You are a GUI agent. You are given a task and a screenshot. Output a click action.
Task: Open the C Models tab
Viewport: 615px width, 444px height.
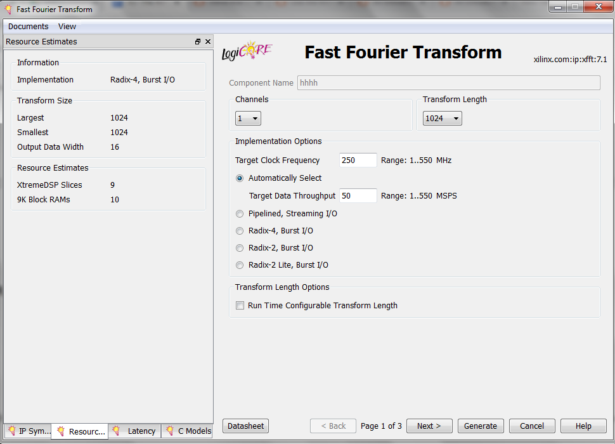tap(188, 431)
